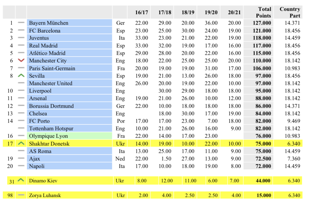Click the 16/17 season column header

142,12
